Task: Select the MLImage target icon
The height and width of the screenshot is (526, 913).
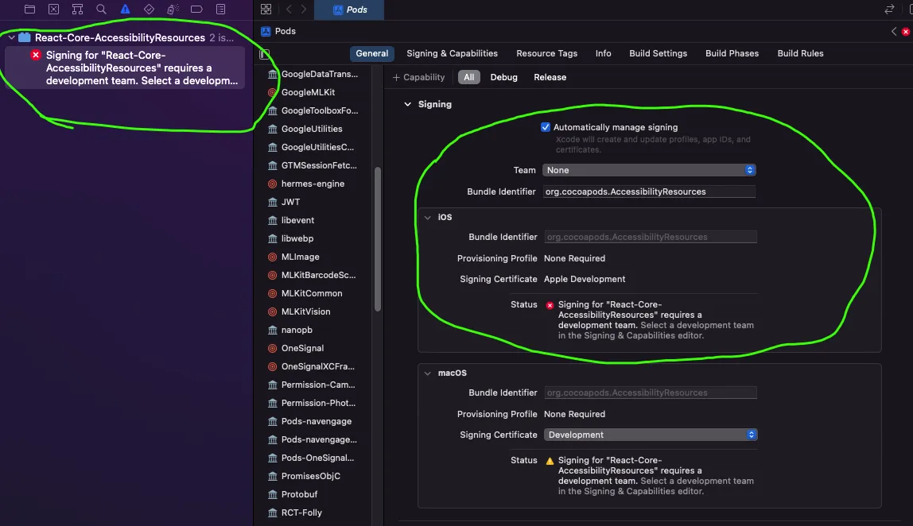Action: click(272, 257)
